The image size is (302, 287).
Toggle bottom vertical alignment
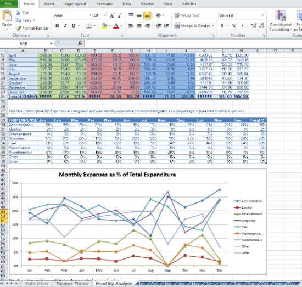(147, 15)
